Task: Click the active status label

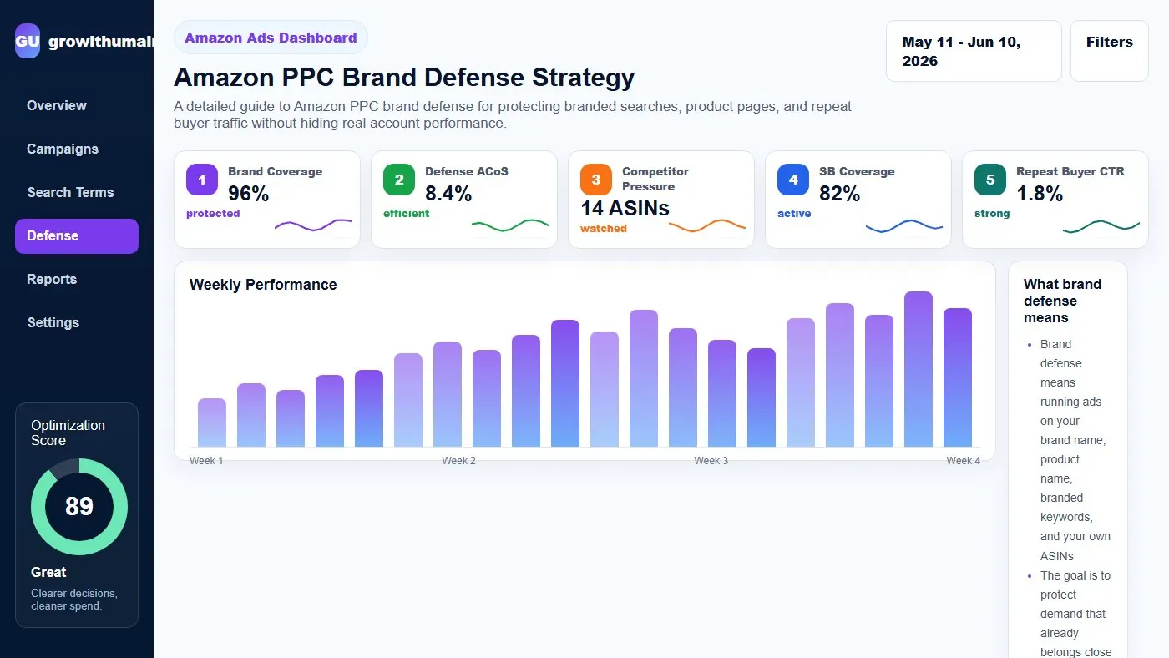Action: point(794,214)
